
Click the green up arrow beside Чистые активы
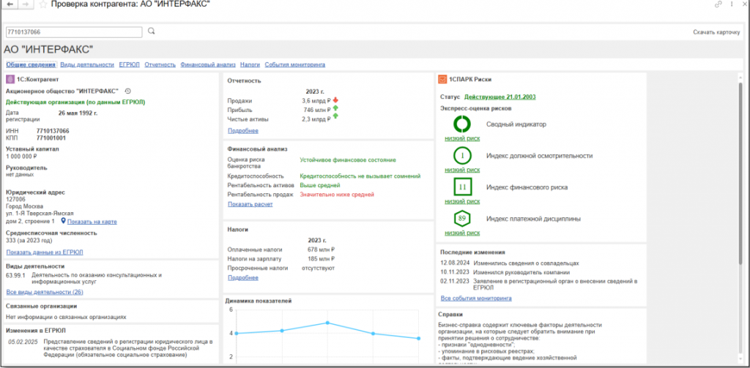(x=335, y=116)
